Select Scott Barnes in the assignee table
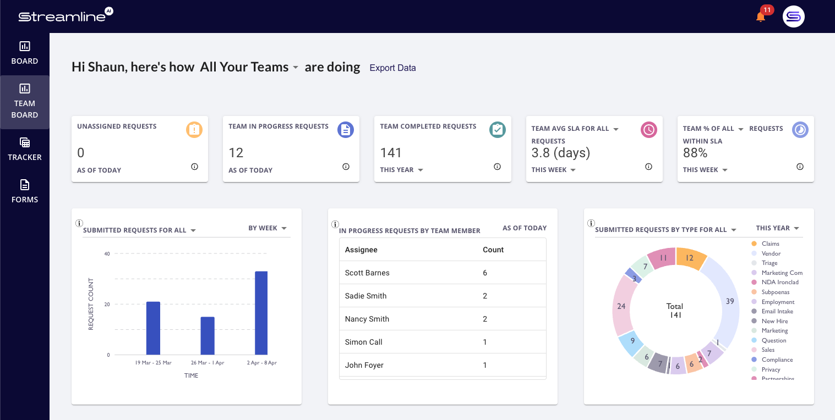The image size is (835, 420). coord(367,273)
